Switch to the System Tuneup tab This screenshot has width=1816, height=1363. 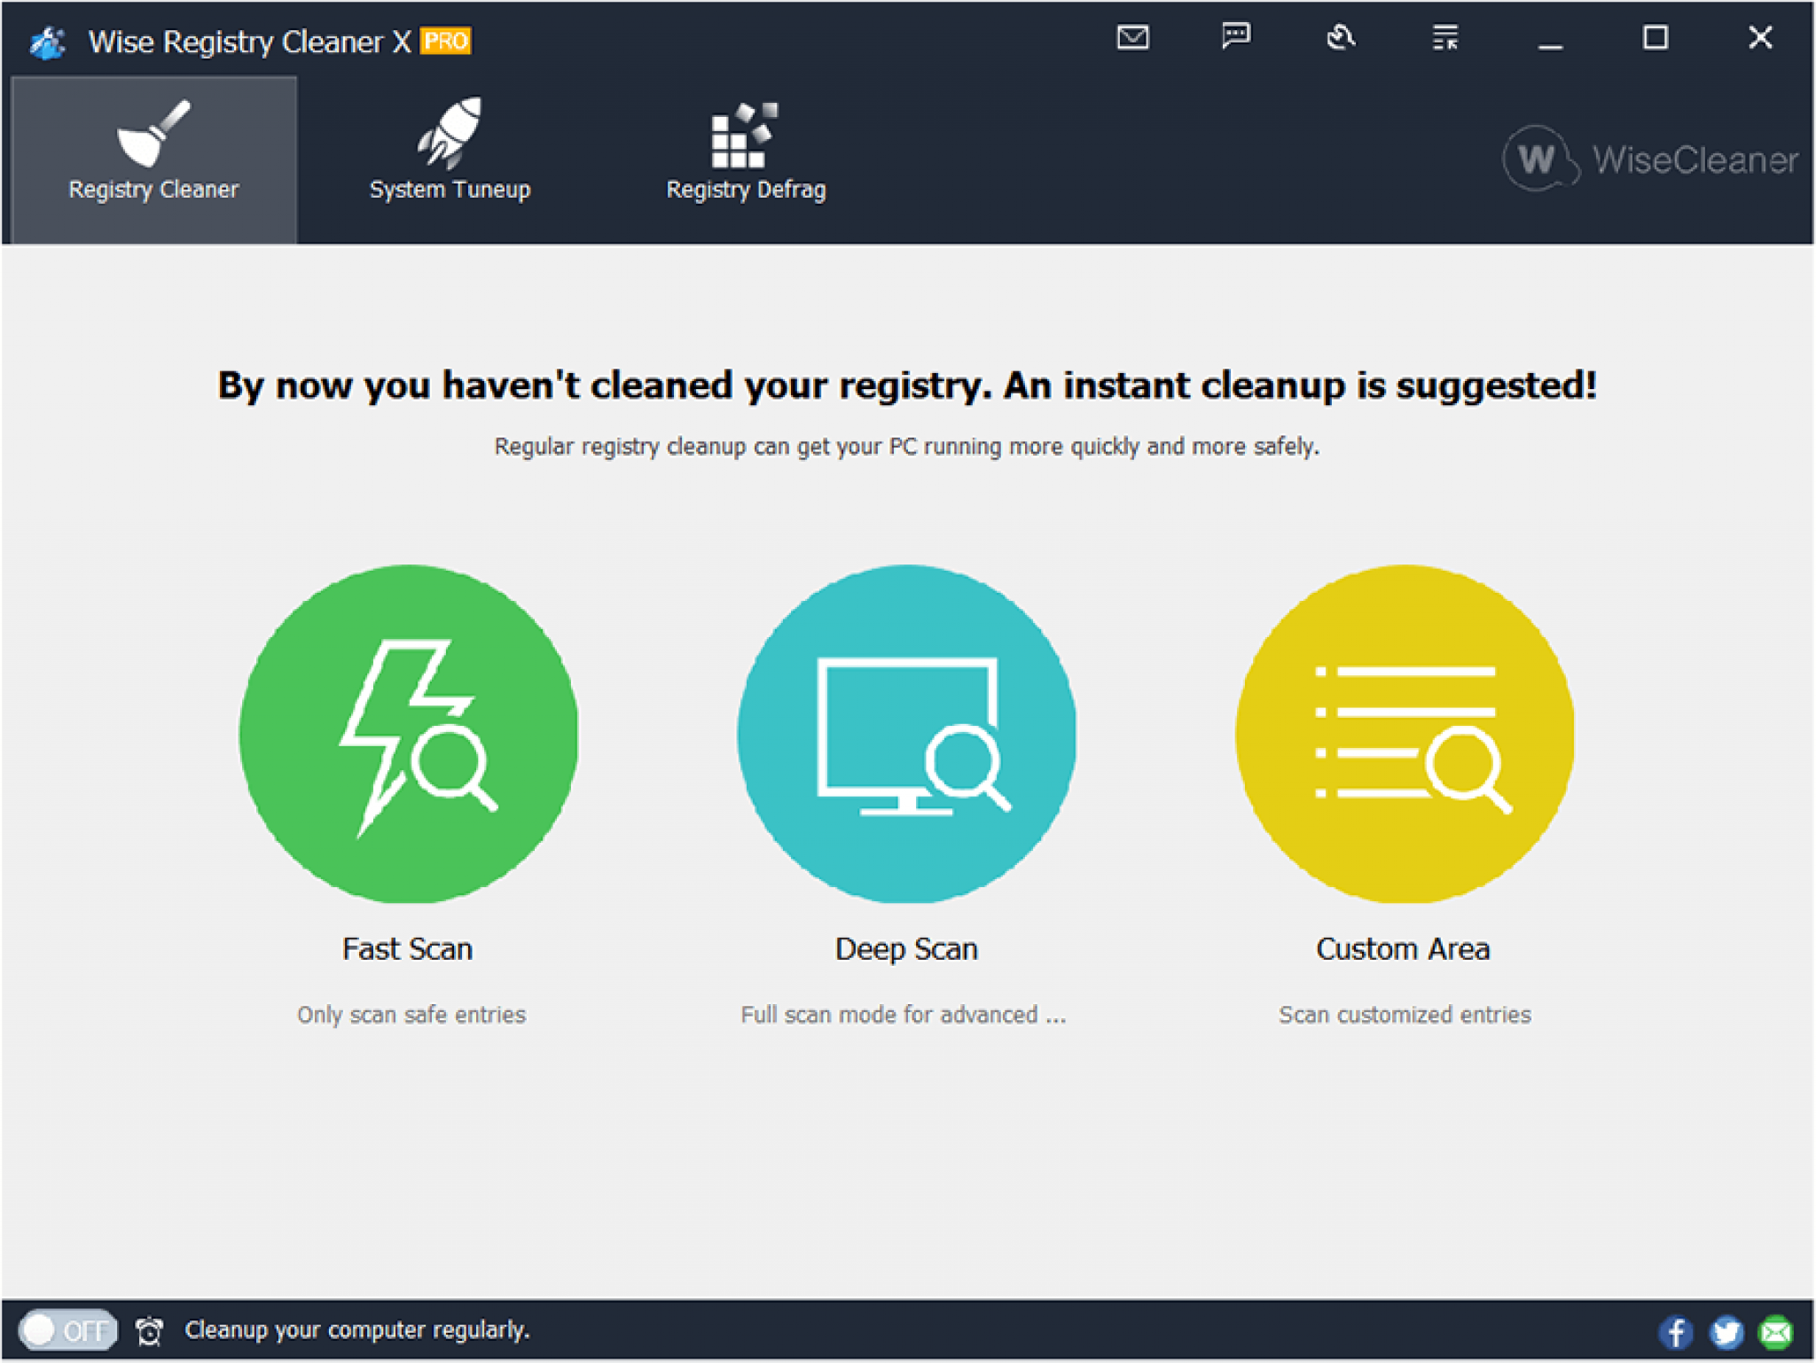(x=450, y=151)
